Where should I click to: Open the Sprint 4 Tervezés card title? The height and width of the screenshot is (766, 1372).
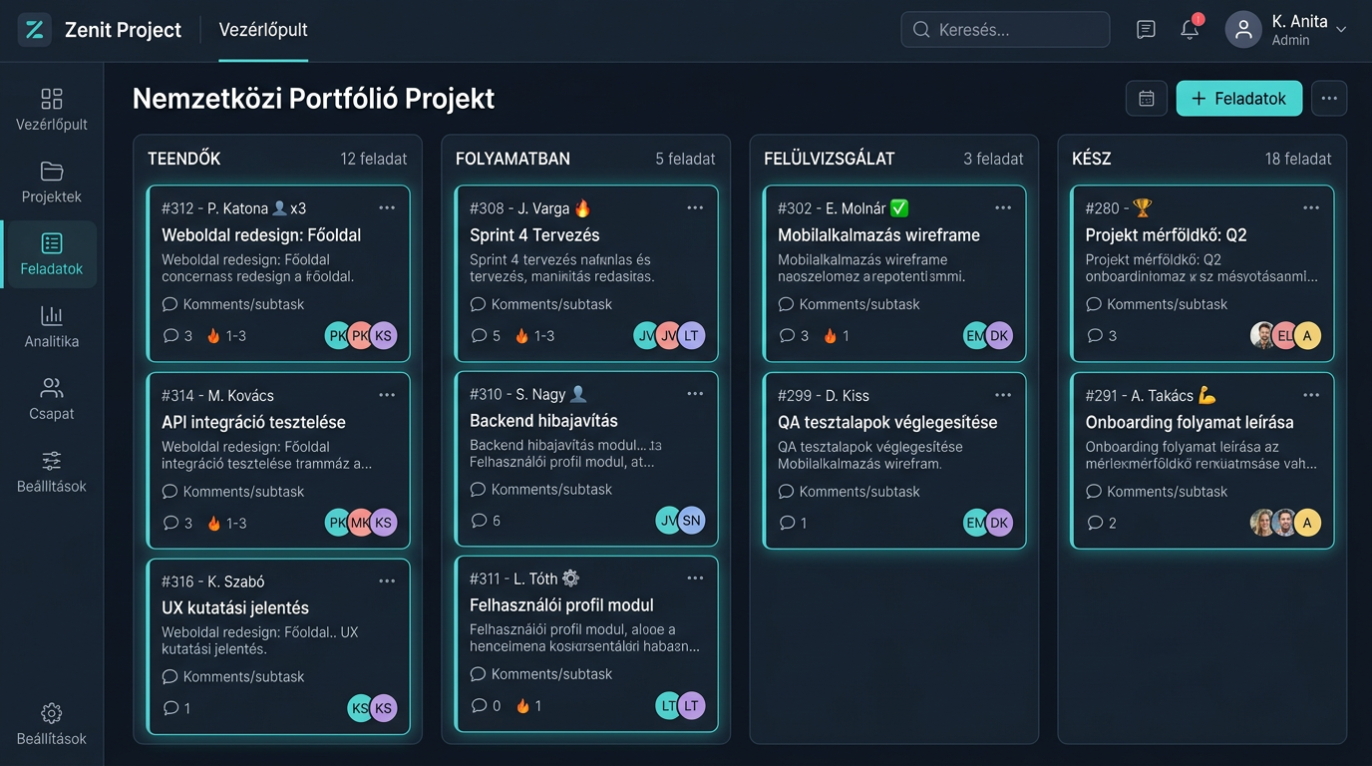coord(534,235)
